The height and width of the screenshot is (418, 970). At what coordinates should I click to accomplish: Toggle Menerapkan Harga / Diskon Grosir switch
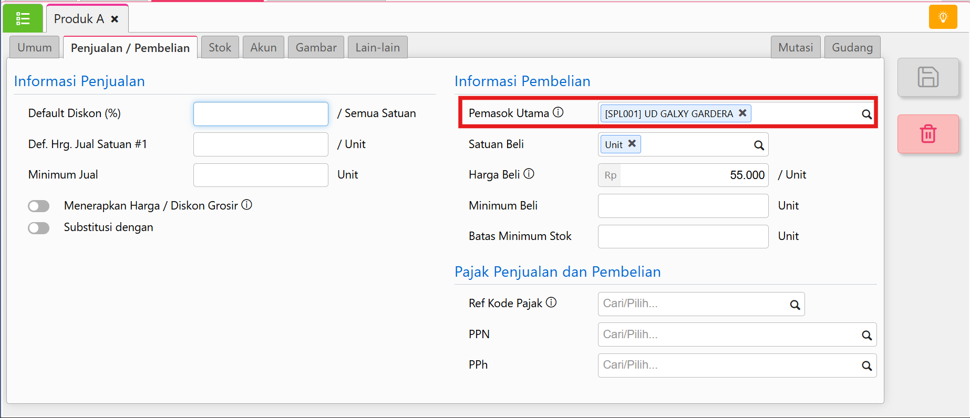39,206
